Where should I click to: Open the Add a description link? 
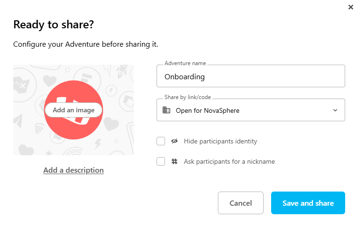point(74,170)
